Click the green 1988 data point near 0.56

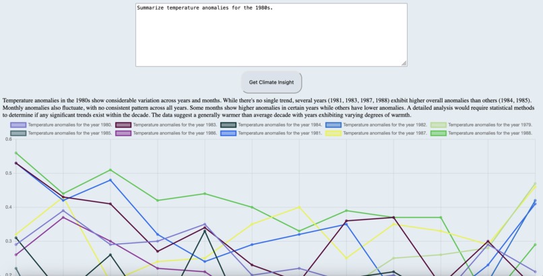point(16,153)
